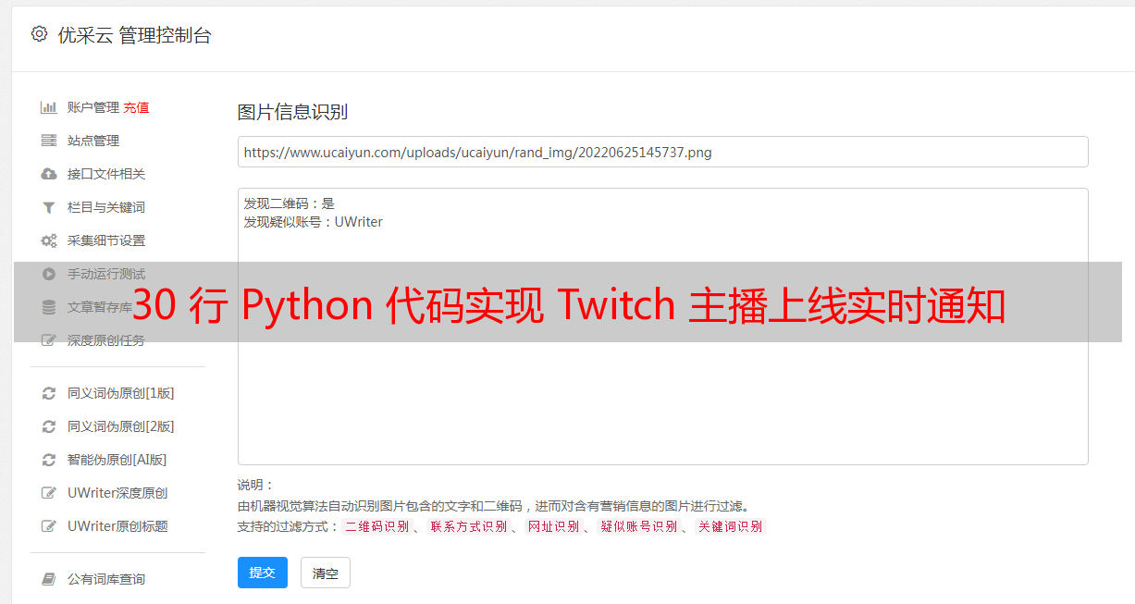Click the server icon for 站点管理
The image size is (1135, 604).
49,141
